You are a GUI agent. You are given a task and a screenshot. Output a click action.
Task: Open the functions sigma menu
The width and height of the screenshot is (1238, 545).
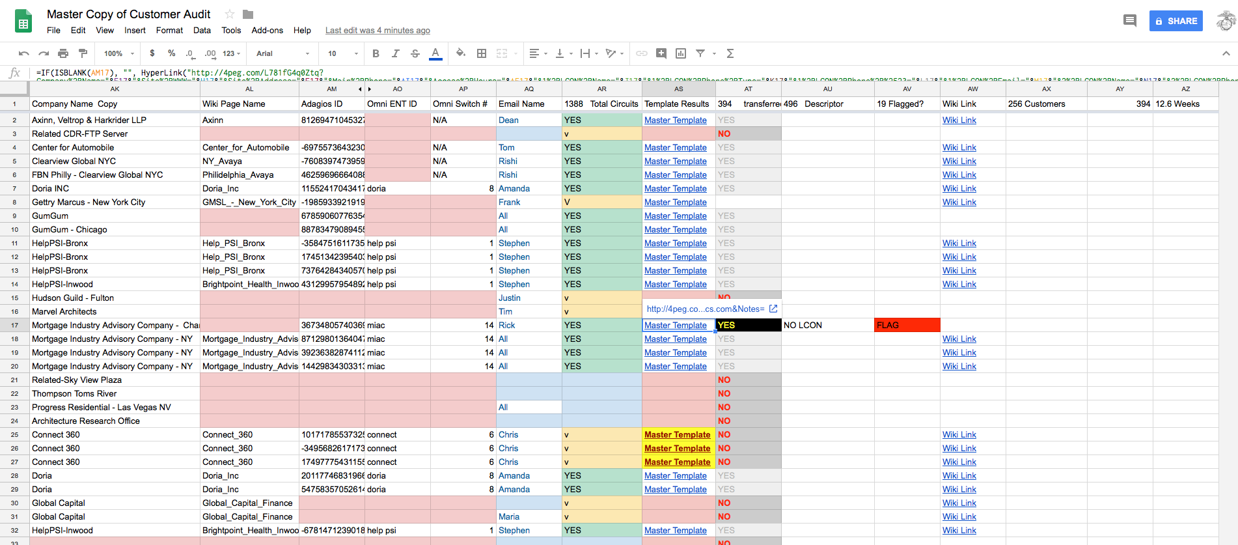coord(730,53)
